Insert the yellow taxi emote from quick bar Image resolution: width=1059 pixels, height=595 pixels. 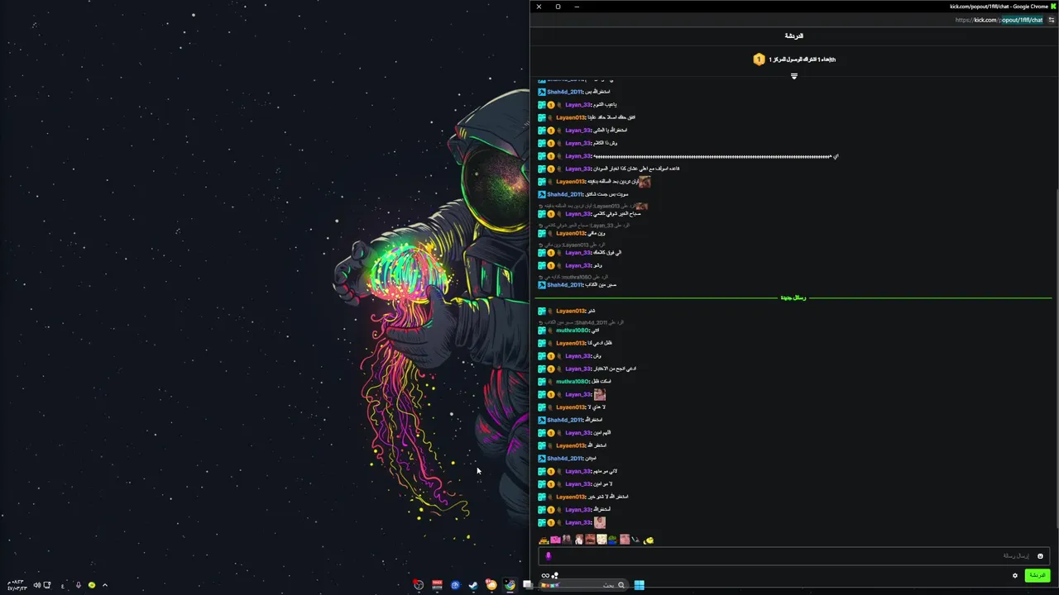click(x=544, y=540)
